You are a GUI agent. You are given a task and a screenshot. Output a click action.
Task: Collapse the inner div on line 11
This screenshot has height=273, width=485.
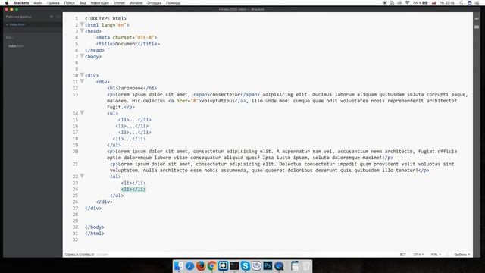tap(82, 81)
